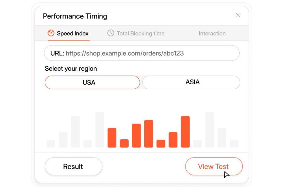The height and width of the screenshot is (195, 283).
Task: Click the Select your region label
Action: tap(71, 69)
